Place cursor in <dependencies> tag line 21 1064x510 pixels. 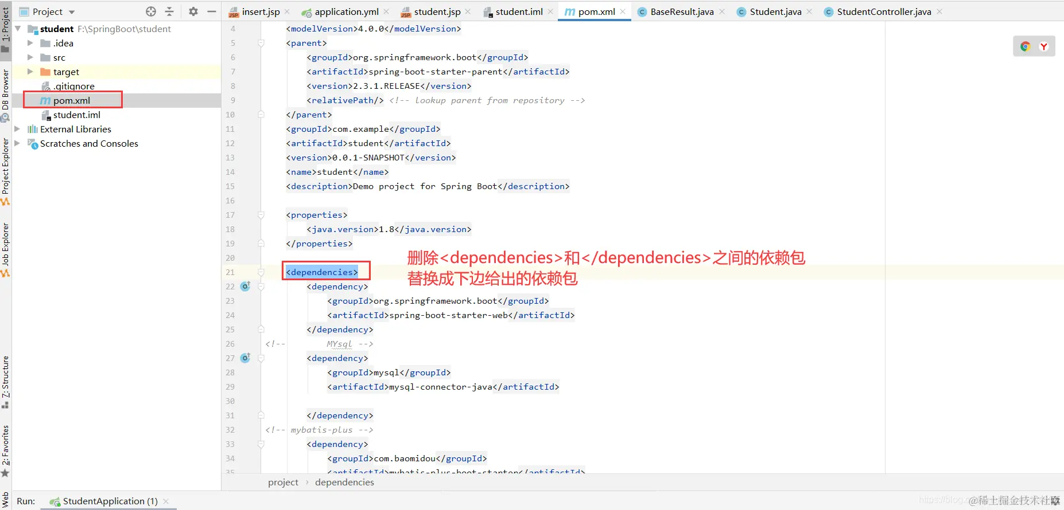point(322,272)
